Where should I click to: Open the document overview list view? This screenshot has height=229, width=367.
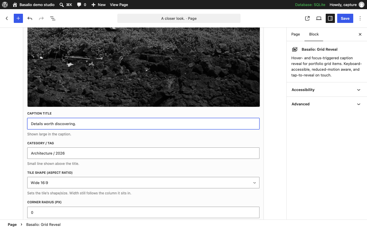(53, 18)
